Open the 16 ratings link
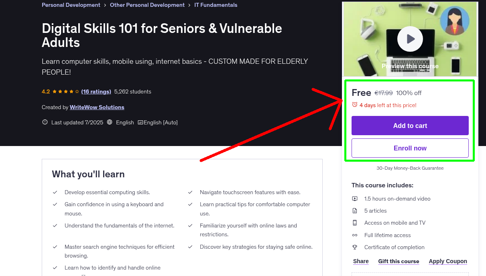This screenshot has height=276, width=486. [96, 91]
